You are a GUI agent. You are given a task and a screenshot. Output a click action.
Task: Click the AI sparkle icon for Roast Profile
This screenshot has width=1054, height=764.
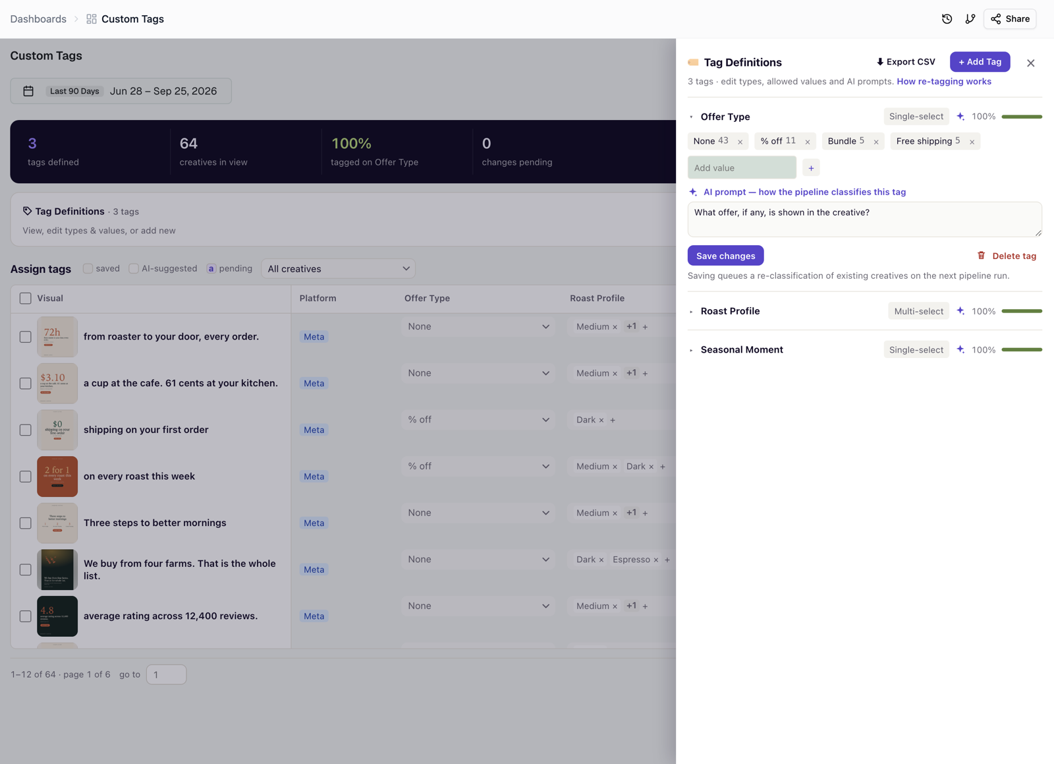(960, 311)
